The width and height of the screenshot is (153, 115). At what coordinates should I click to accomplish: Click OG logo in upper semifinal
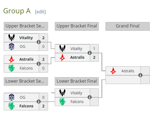pyautogui.click(x=11, y=46)
